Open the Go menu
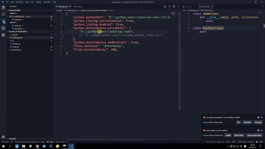Screen dimensions: 265x149 pyautogui.click(x=32, y=2)
